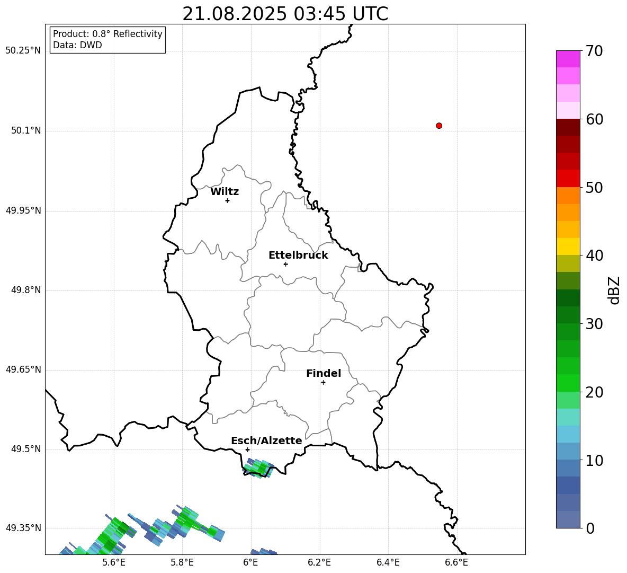Click the 50.25°N latitude label
The height and width of the screenshot is (573, 627).
click(x=23, y=51)
